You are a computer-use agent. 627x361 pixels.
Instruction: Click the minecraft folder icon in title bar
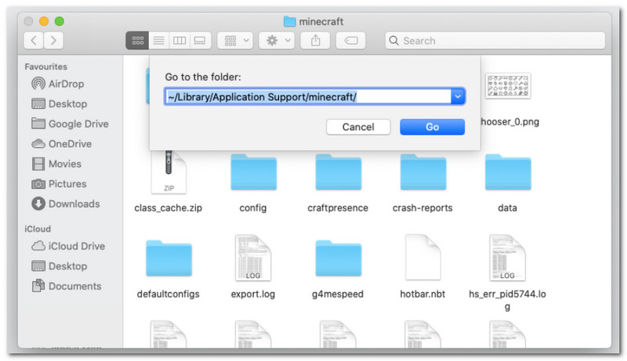(289, 22)
